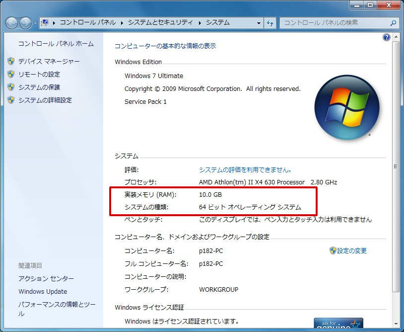Select コントロール パネル in the breadcrumb
The height and width of the screenshot is (332, 404).
(88, 23)
